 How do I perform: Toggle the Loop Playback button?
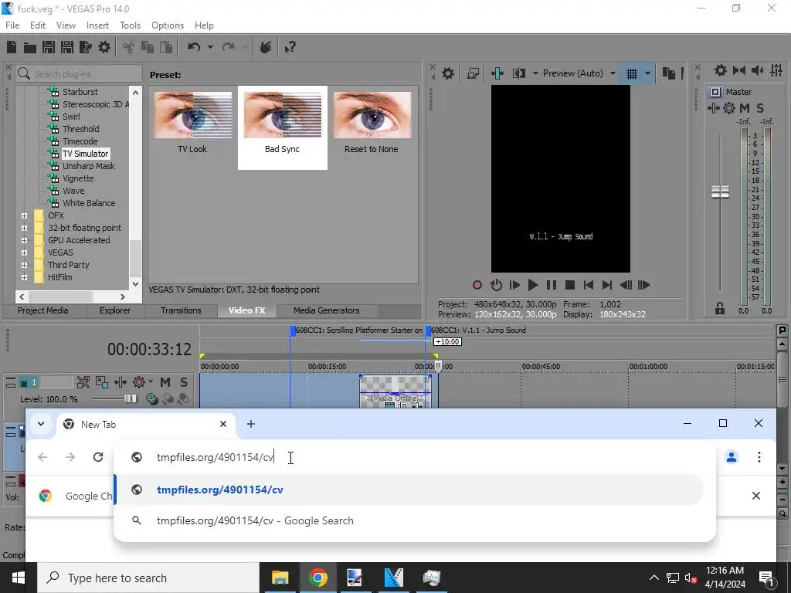click(x=496, y=286)
